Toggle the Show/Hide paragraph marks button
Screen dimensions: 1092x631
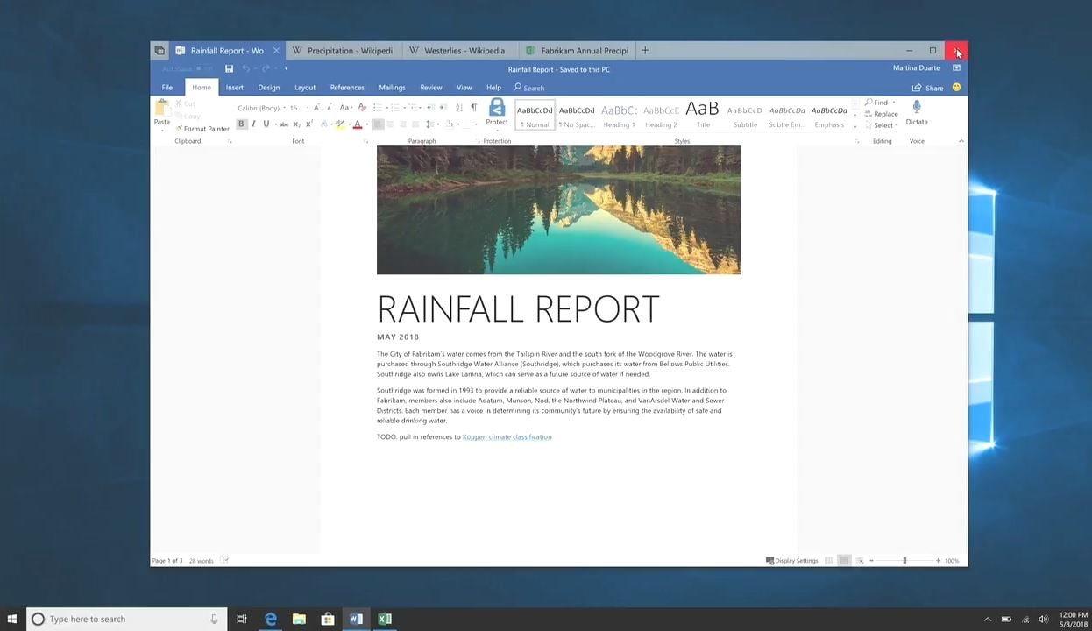(474, 108)
